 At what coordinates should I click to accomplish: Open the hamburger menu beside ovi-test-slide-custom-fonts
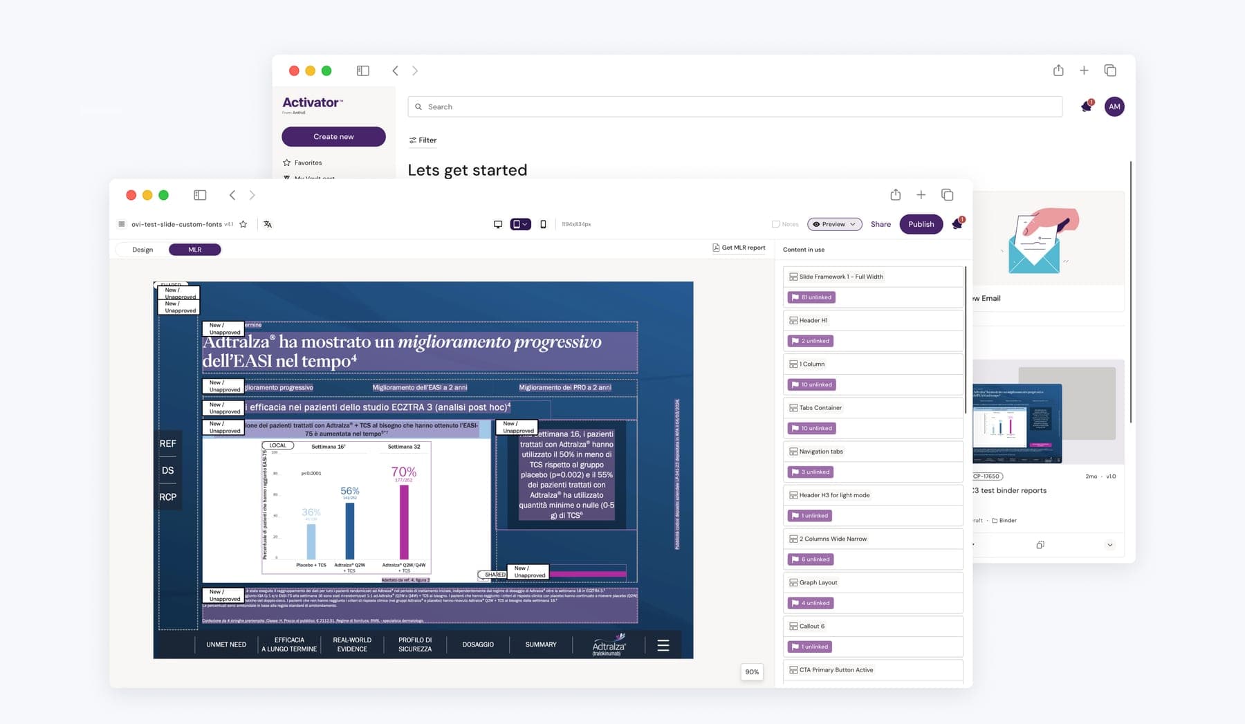pos(122,224)
